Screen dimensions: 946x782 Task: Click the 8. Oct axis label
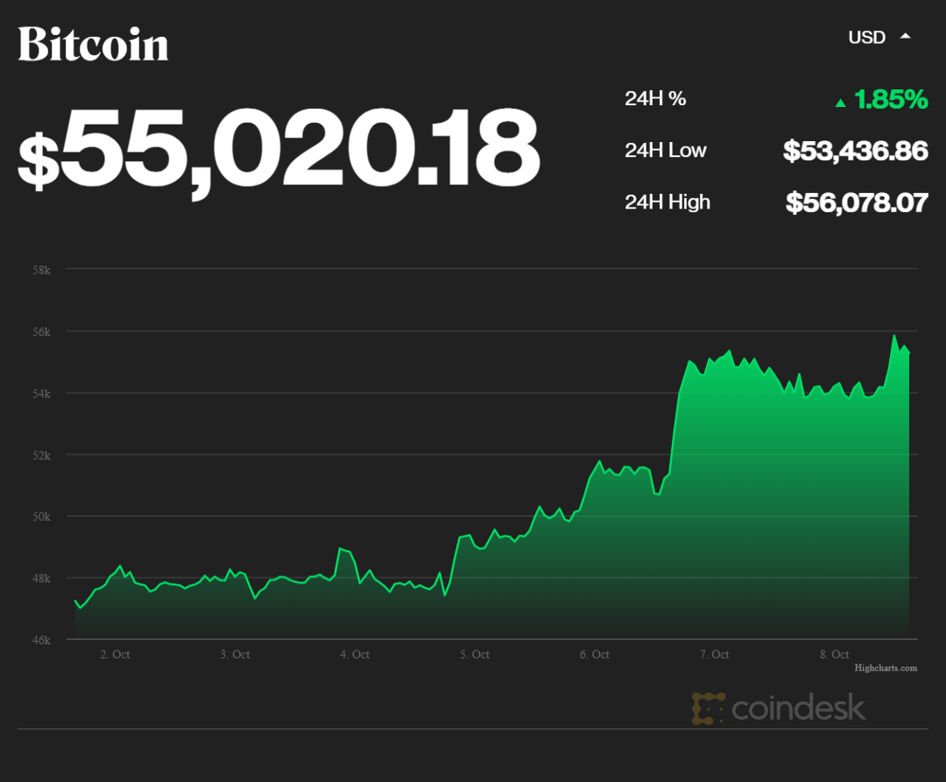[835, 655]
